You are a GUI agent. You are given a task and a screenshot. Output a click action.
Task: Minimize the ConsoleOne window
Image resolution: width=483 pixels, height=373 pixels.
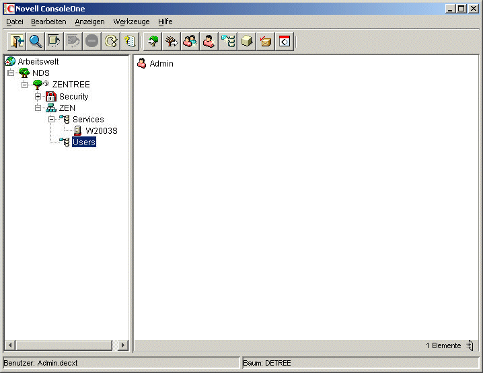click(x=450, y=9)
